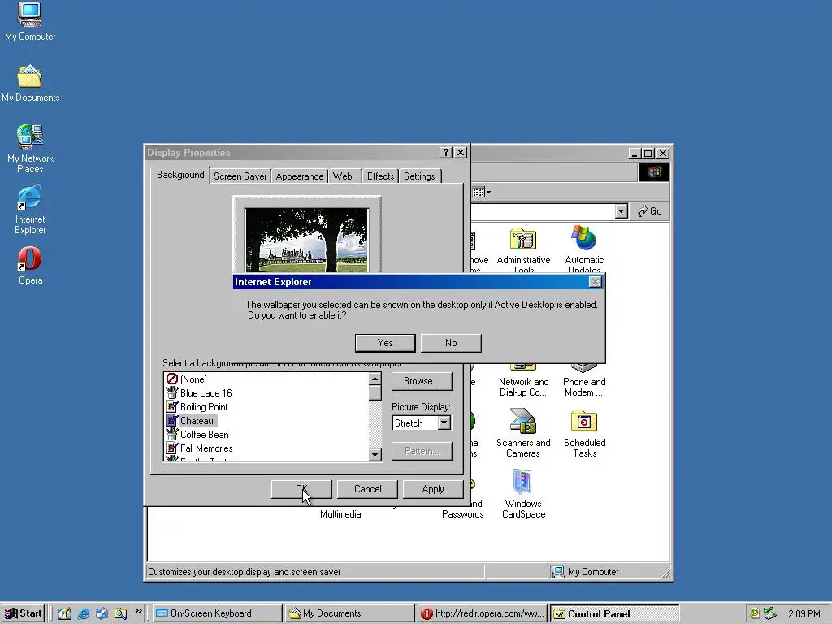Open My Computer desktop icon

pyautogui.click(x=30, y=21)
